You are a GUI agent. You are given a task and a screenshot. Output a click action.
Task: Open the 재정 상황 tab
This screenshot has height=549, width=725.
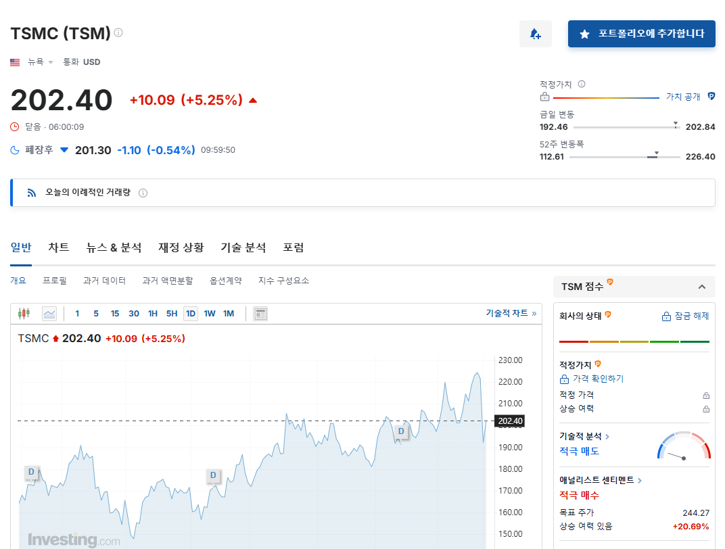(180, 247)
